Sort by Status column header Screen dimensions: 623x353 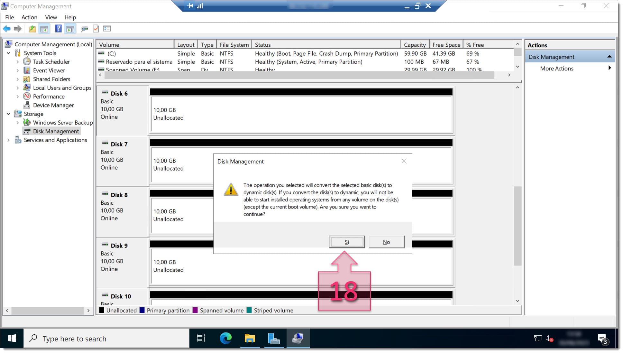coord(326,45)
